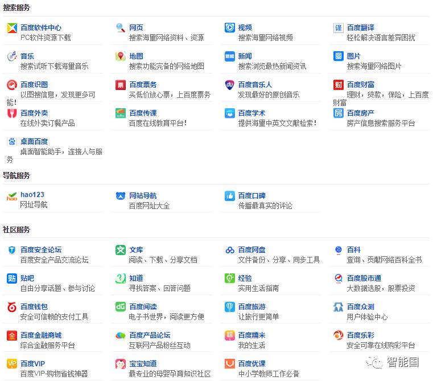Open the 百度网盘 link
Image resolution: width=433 pixels, height=381 pixels.
tap(251, 250)
